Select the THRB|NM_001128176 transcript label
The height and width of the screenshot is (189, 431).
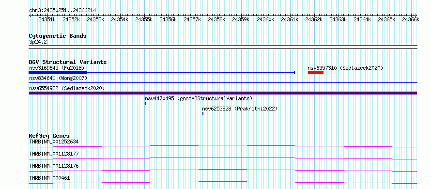54,166
